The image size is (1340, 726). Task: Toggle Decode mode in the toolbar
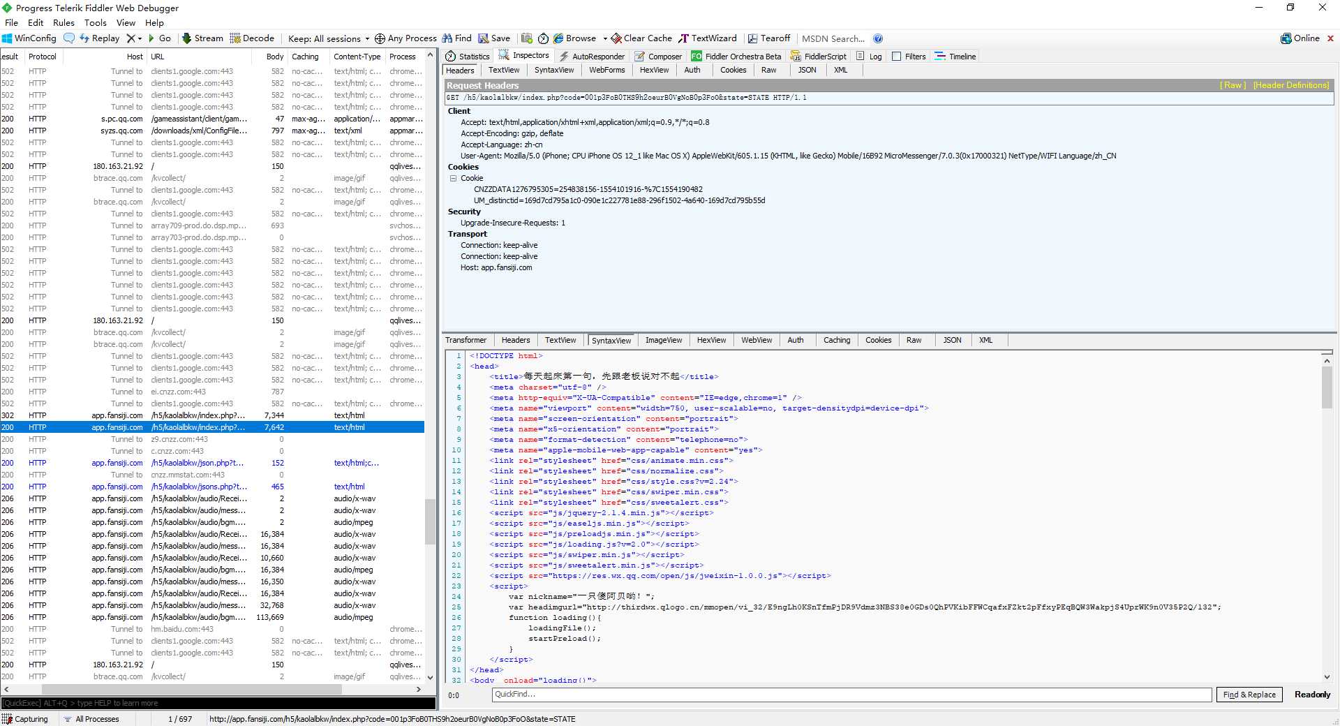coord(252,38)
